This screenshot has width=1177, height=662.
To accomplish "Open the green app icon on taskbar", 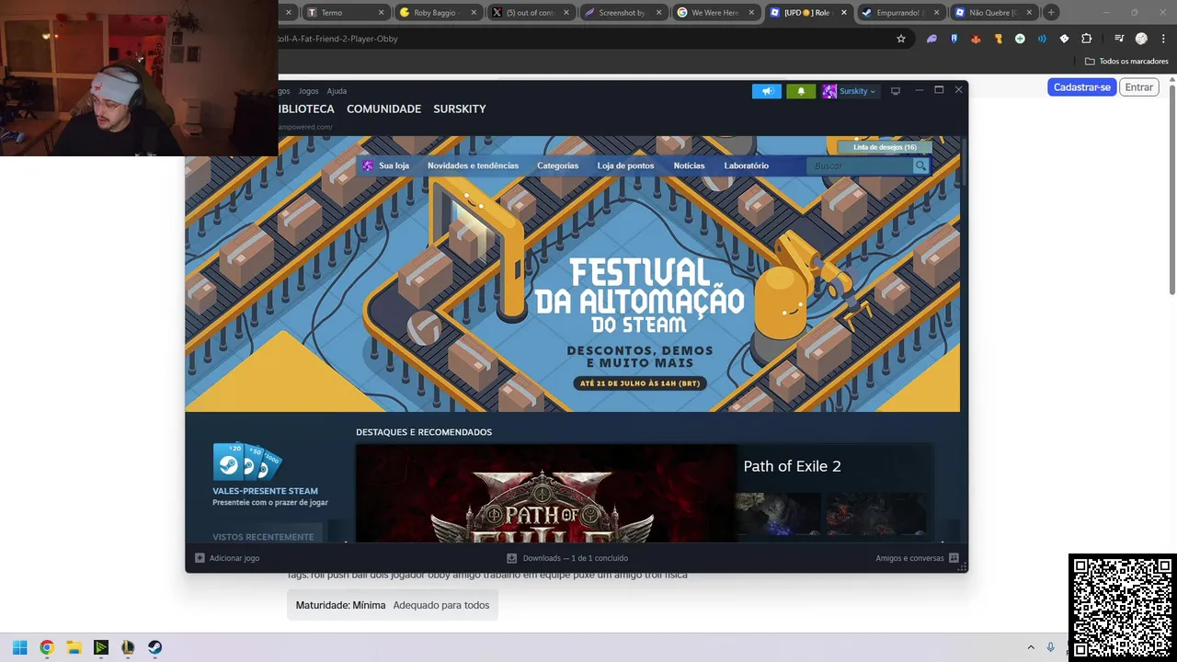I will pyautogui.click(x=101, y=647).
